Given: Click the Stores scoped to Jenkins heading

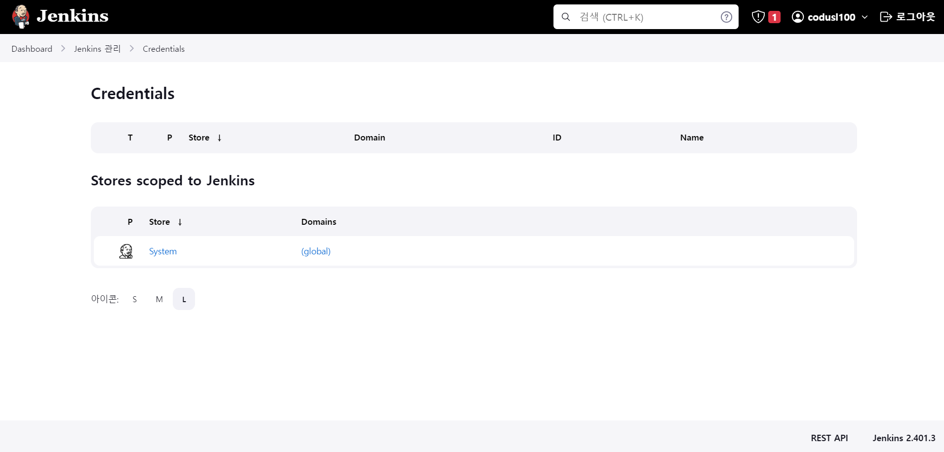Looking at the screenshot, I should (x=173, y=181).
